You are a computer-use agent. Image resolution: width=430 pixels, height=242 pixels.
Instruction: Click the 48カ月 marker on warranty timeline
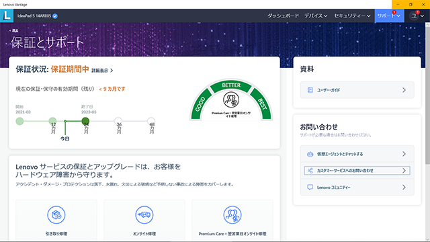click(151, 121)
